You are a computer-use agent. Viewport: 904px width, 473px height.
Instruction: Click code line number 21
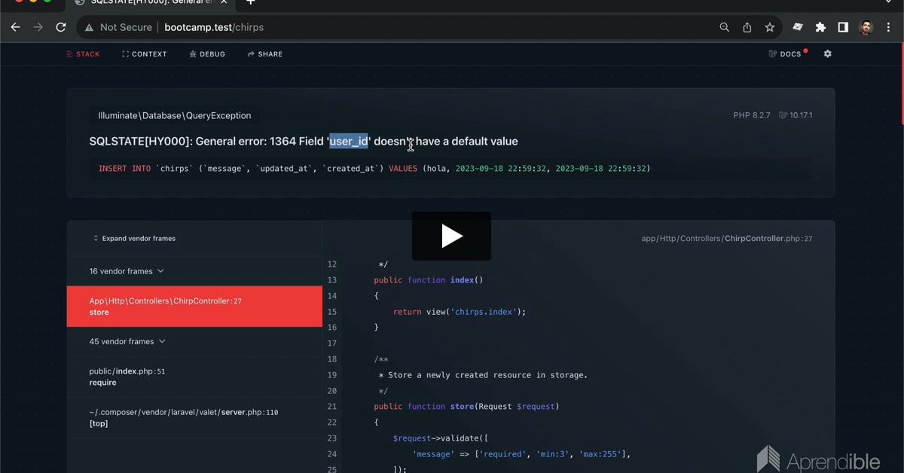331,407
